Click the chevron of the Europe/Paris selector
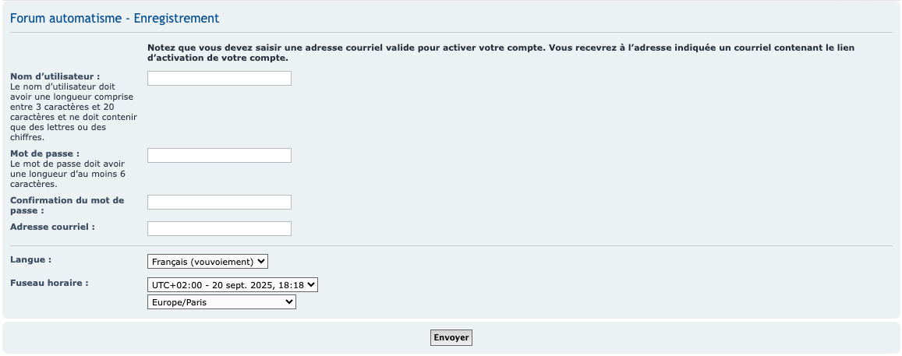 coord(289,301)
